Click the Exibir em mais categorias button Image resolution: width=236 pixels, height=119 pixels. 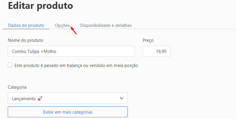68,112
